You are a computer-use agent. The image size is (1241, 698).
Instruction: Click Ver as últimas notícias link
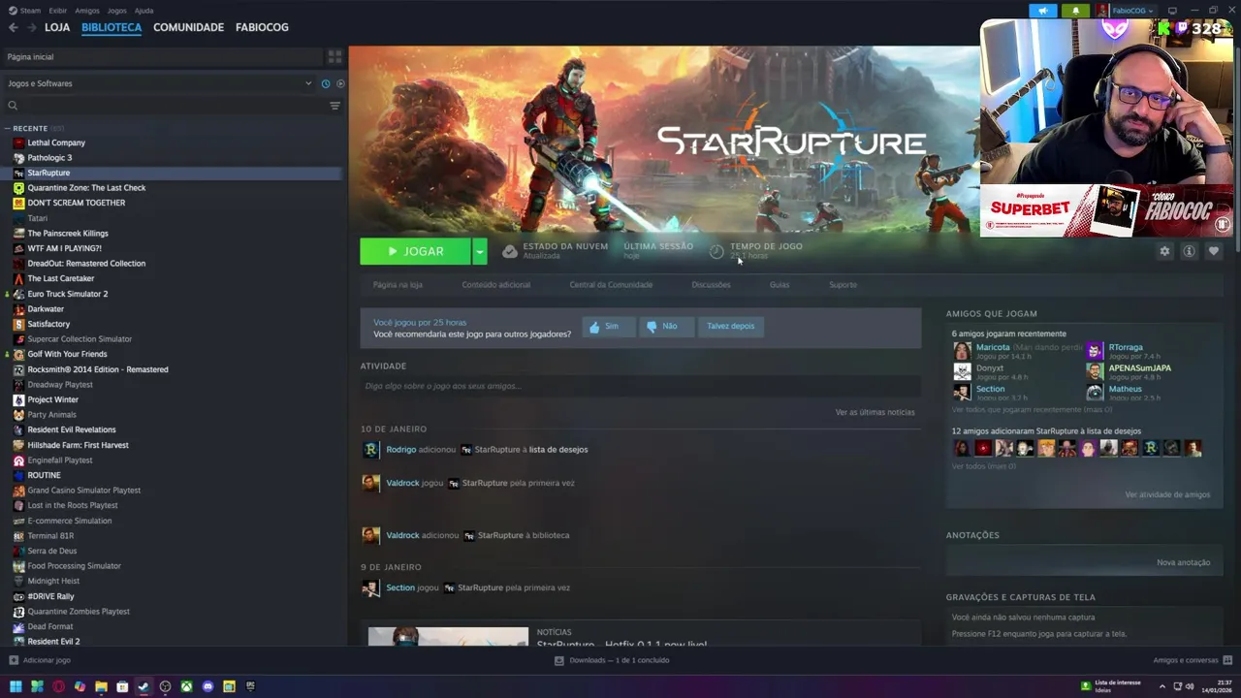pyautogui.click(x=875, y=412)
